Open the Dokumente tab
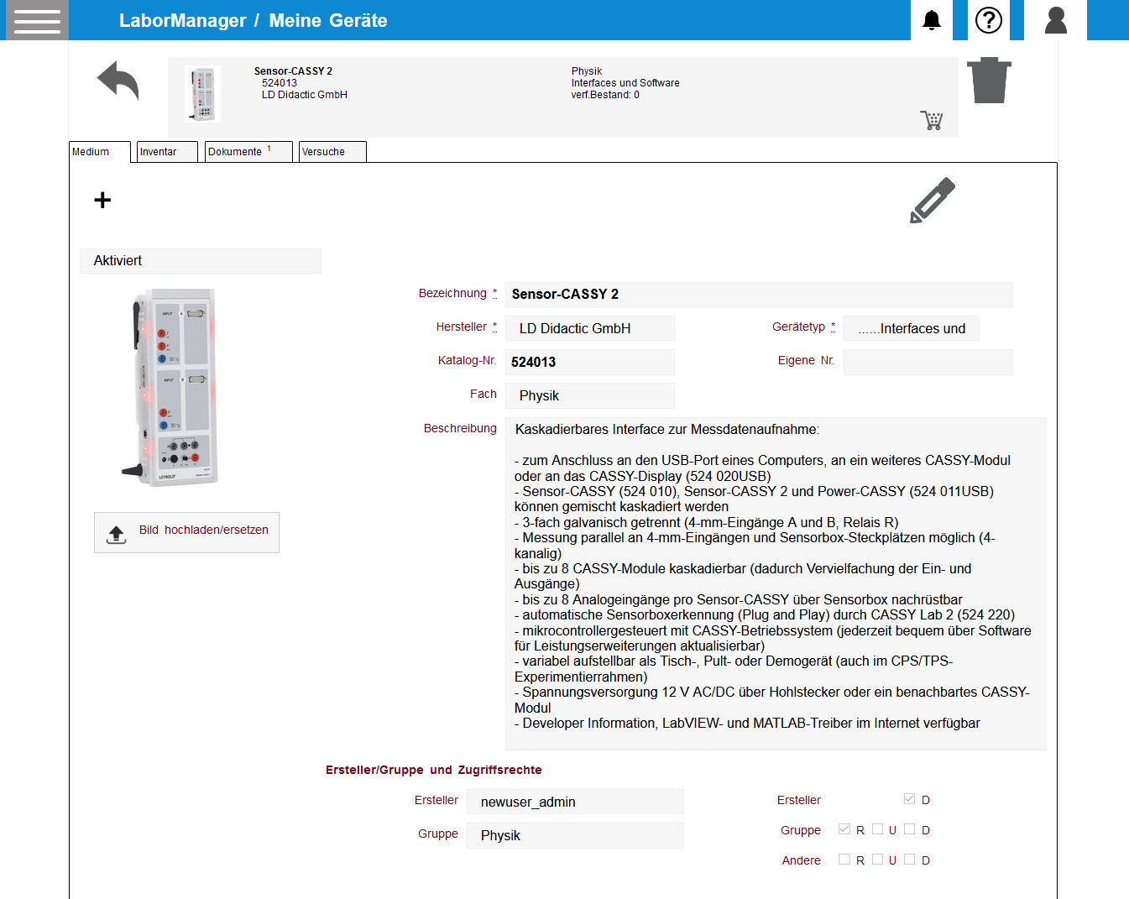 248,152
